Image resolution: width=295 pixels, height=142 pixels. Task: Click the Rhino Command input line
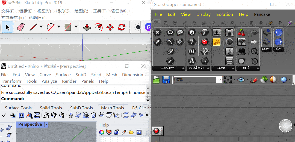click(x=73, y=99)
